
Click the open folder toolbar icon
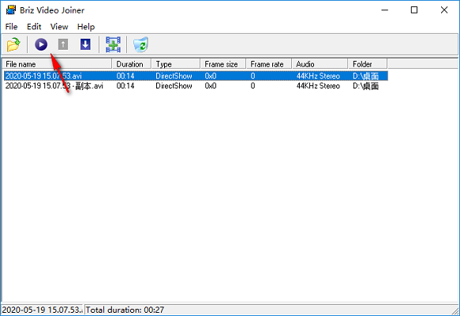(x=13, y=45)
